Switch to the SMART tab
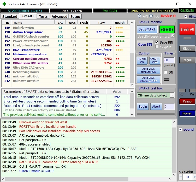The width and height of the screenshot is (196, 182). point(28,16)
